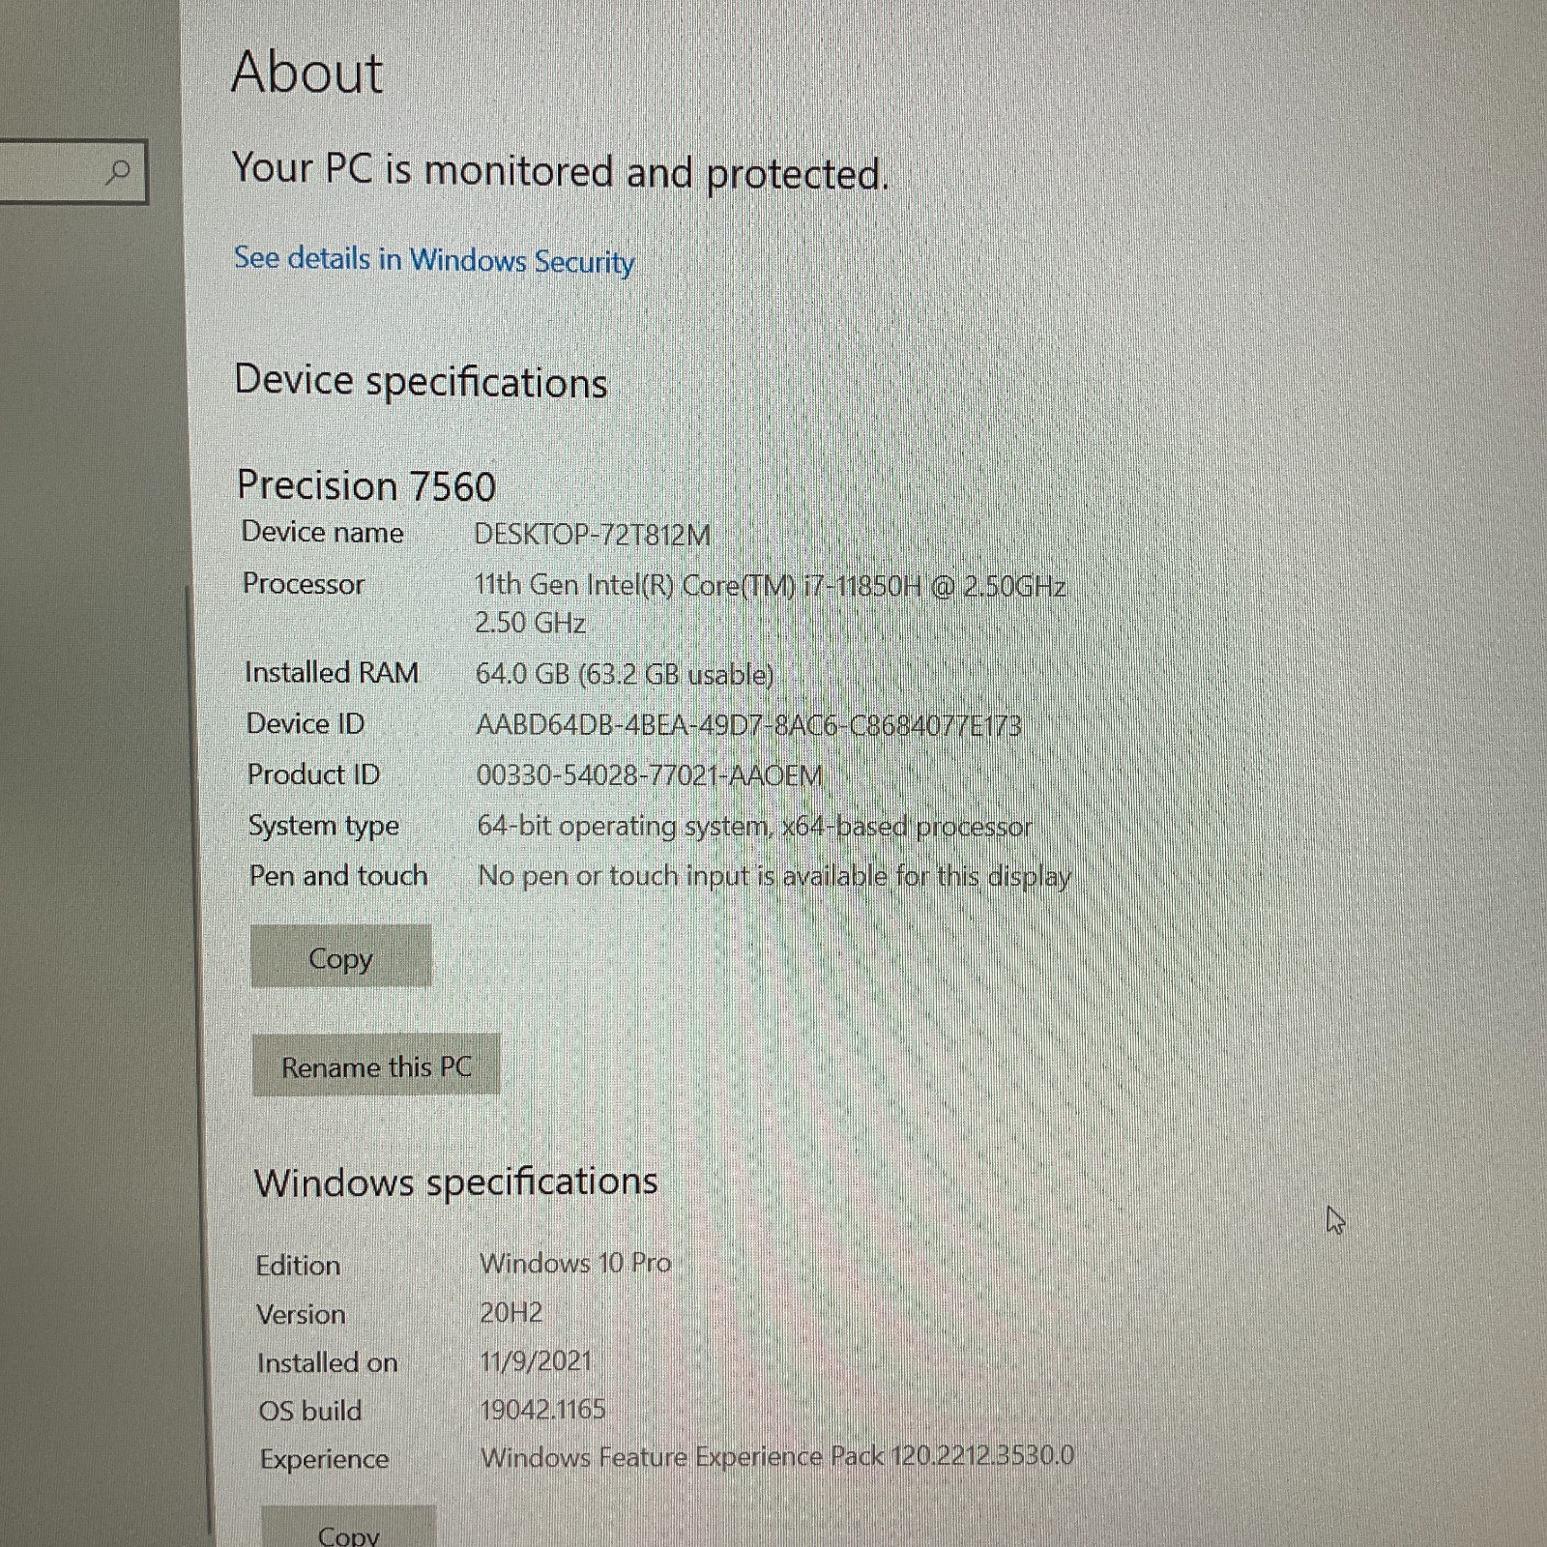This screenshot has width=1547, height=1547.
Task: Click processor value 11th Gen Intel Core i7-11850H
Action: pyautogui.click(x=771, y=586)
